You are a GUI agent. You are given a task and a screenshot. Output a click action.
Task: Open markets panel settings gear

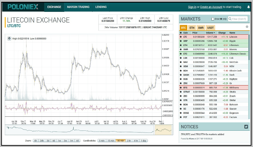pos(247,27)
